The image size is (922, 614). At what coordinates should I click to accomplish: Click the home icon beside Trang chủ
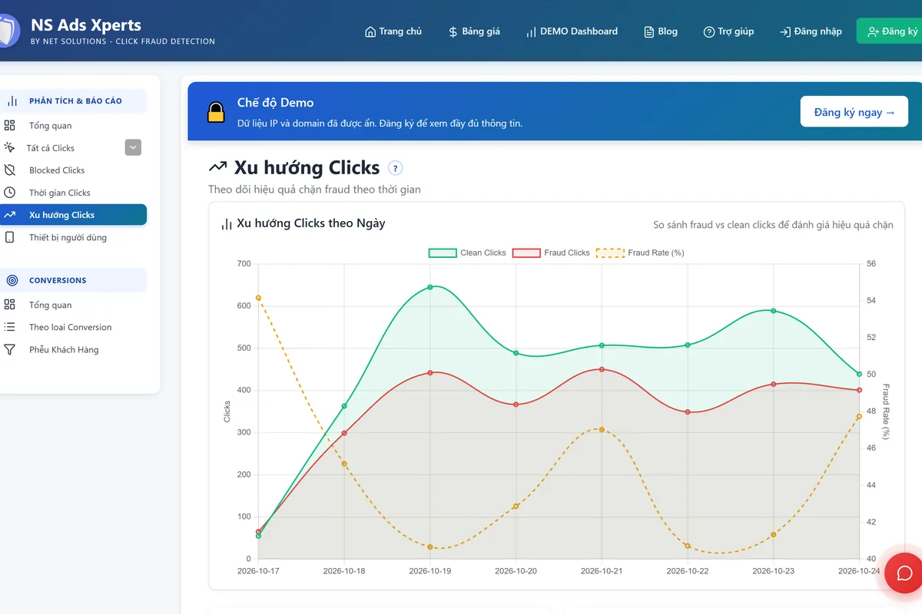(x=371, y=31)
